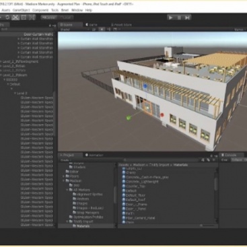The width and height of the screenshot is (247, 247).
Task: Select Fiber_Cement_Panel material icon
Action: pos(123,218)
